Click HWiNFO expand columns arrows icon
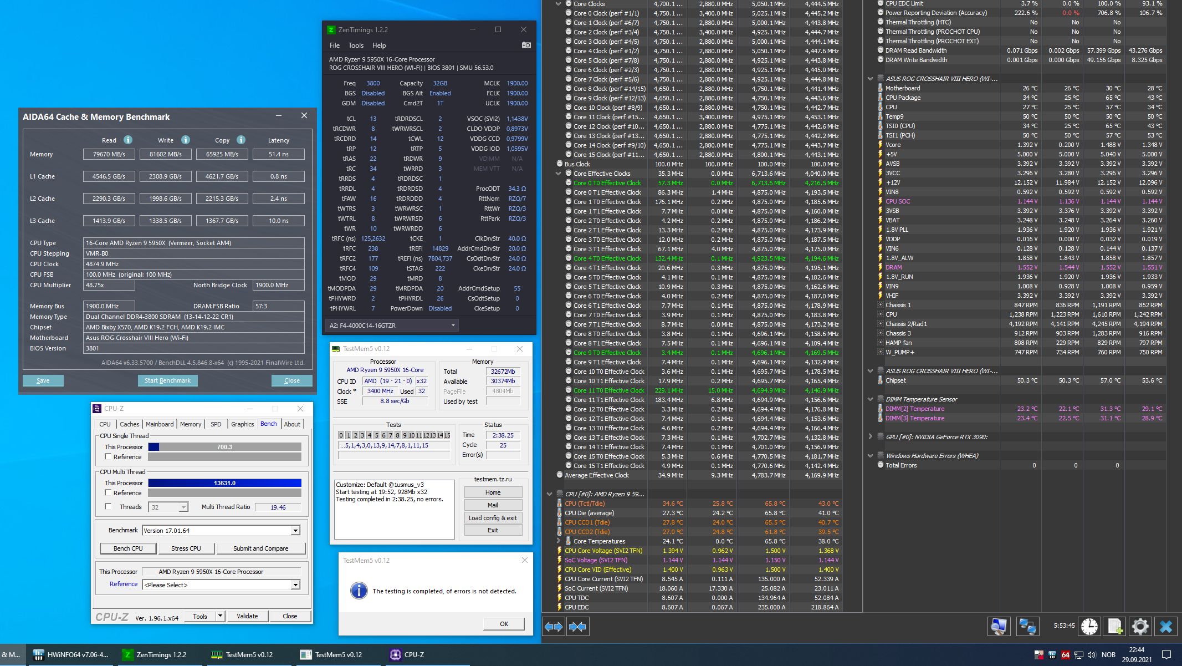Viewport: 1182px width, 666px height. [x=554, y=627]
